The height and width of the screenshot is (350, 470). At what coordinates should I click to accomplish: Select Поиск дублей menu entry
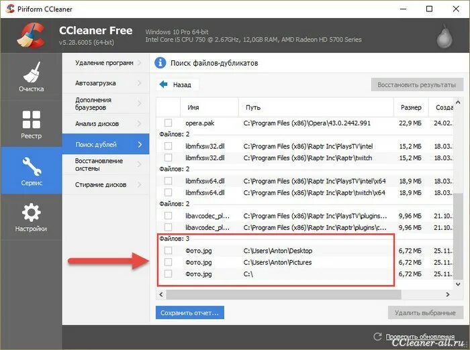(x=106, y=144)
